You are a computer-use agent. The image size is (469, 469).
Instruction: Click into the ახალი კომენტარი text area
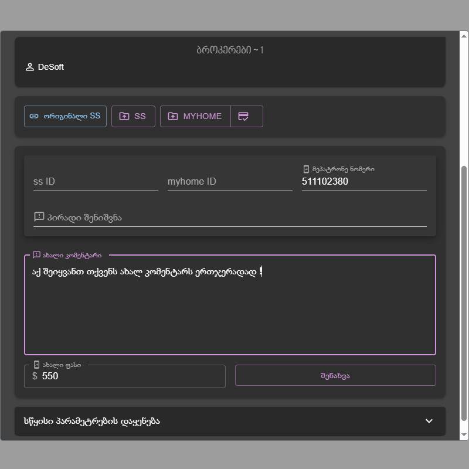pos(230,311)
